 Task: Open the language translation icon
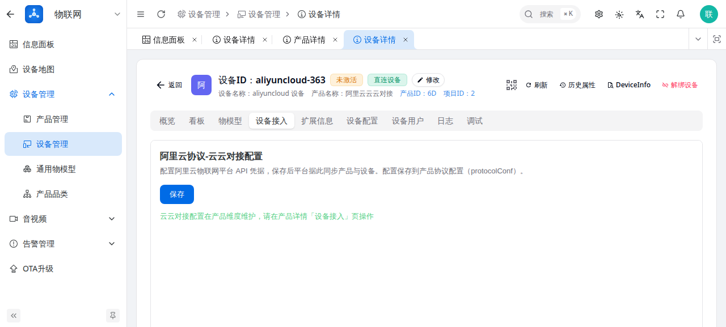click(x=640, y=14)
